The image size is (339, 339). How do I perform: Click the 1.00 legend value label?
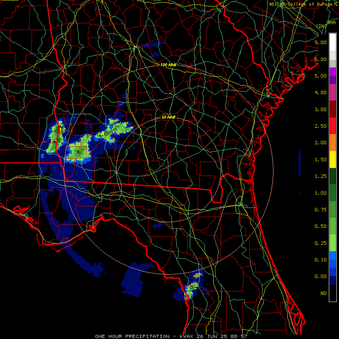pos(321,193)
